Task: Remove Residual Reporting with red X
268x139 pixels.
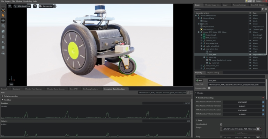Action: 263,98
